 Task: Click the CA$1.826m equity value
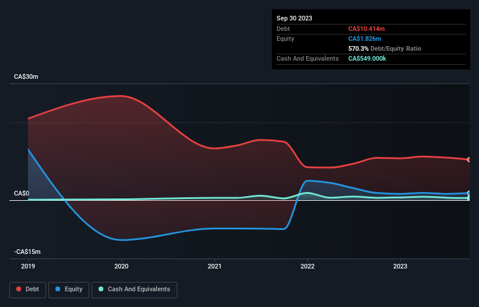pos(365,39)
